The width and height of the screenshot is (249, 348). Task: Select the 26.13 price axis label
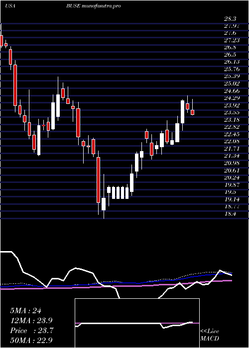[232, 62]
